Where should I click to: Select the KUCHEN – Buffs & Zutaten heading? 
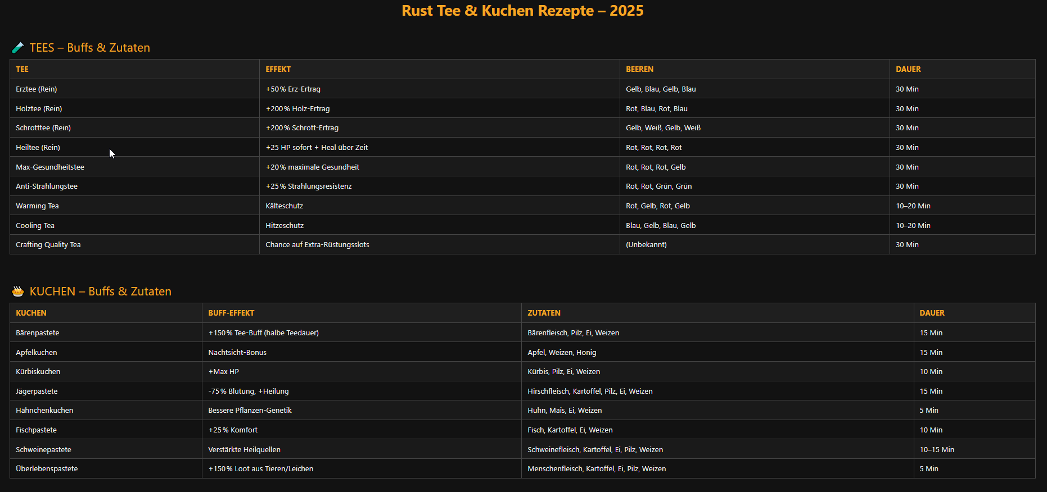(x=100, y=291)
